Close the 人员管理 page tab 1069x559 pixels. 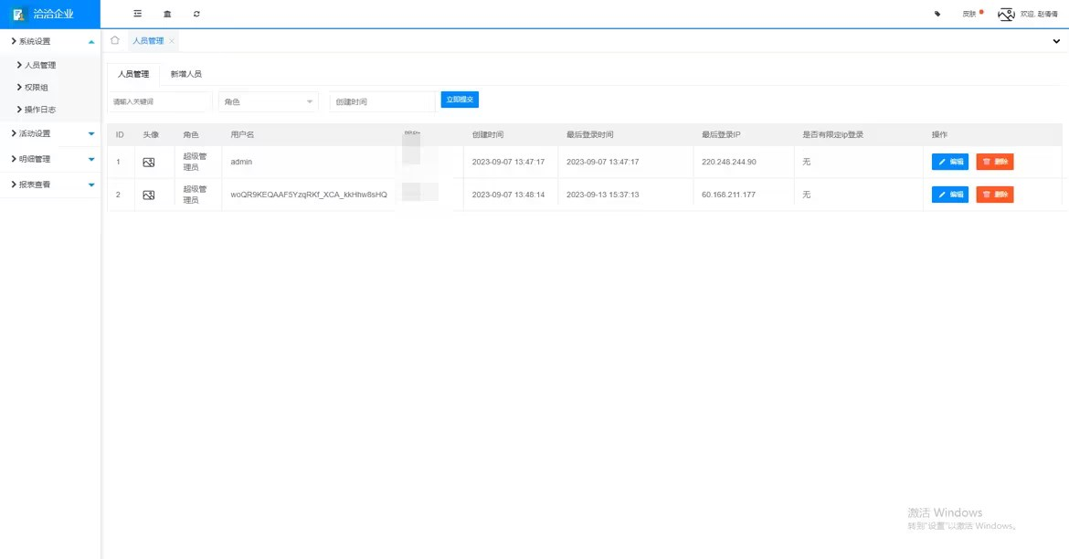tap(172, 41)
